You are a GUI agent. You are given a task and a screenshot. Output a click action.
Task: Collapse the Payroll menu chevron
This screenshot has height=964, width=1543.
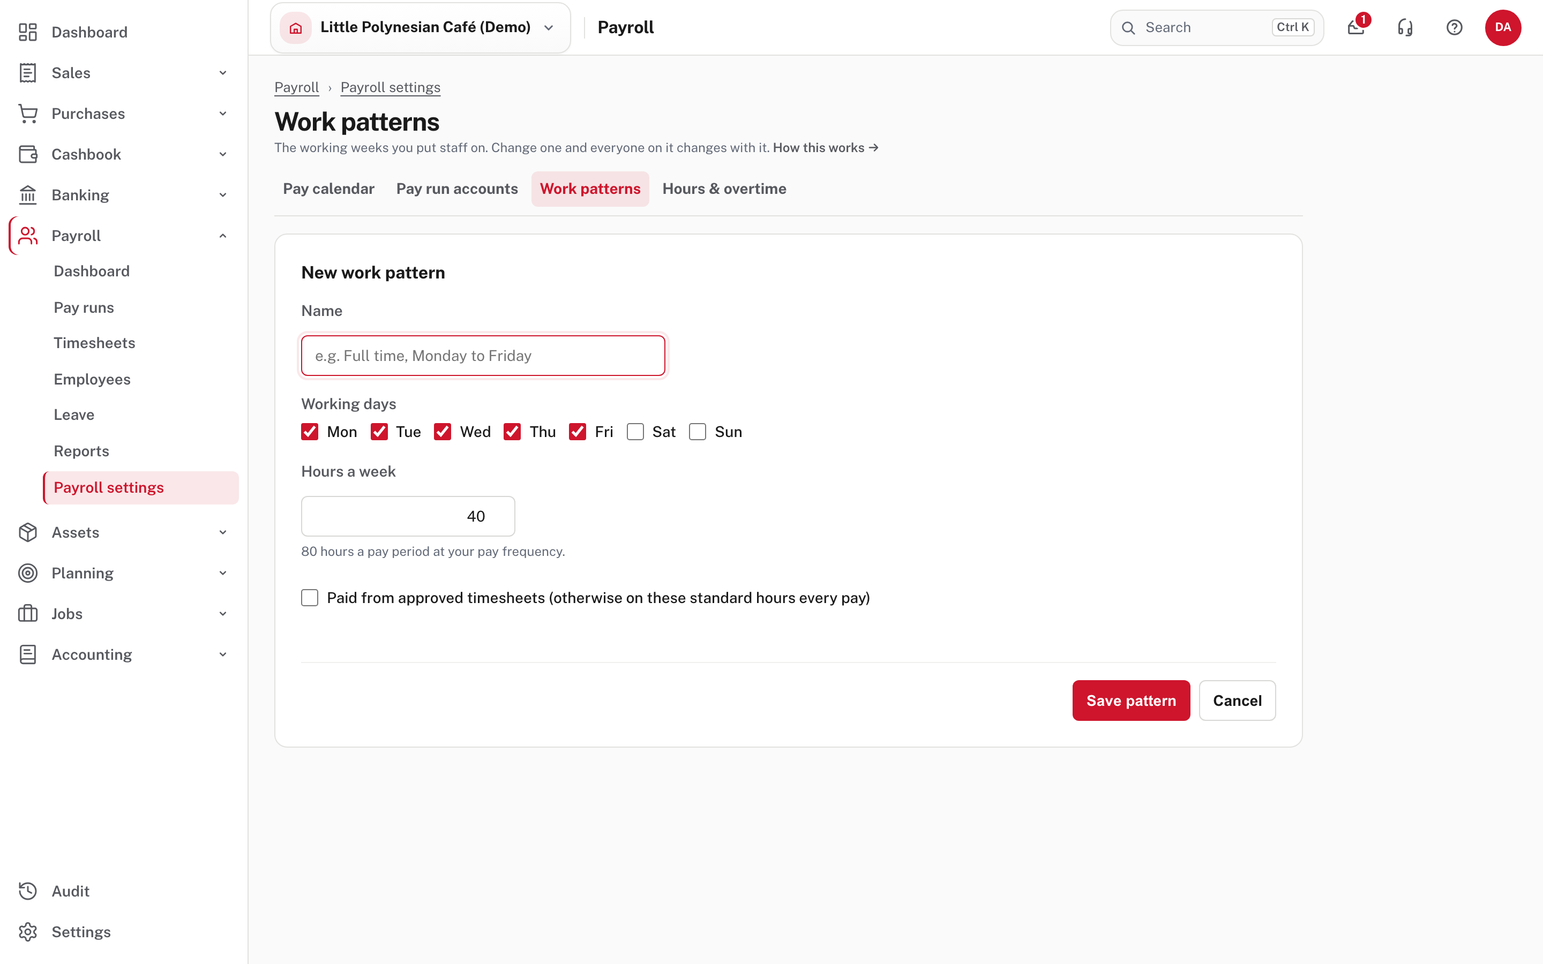point(222,236)
